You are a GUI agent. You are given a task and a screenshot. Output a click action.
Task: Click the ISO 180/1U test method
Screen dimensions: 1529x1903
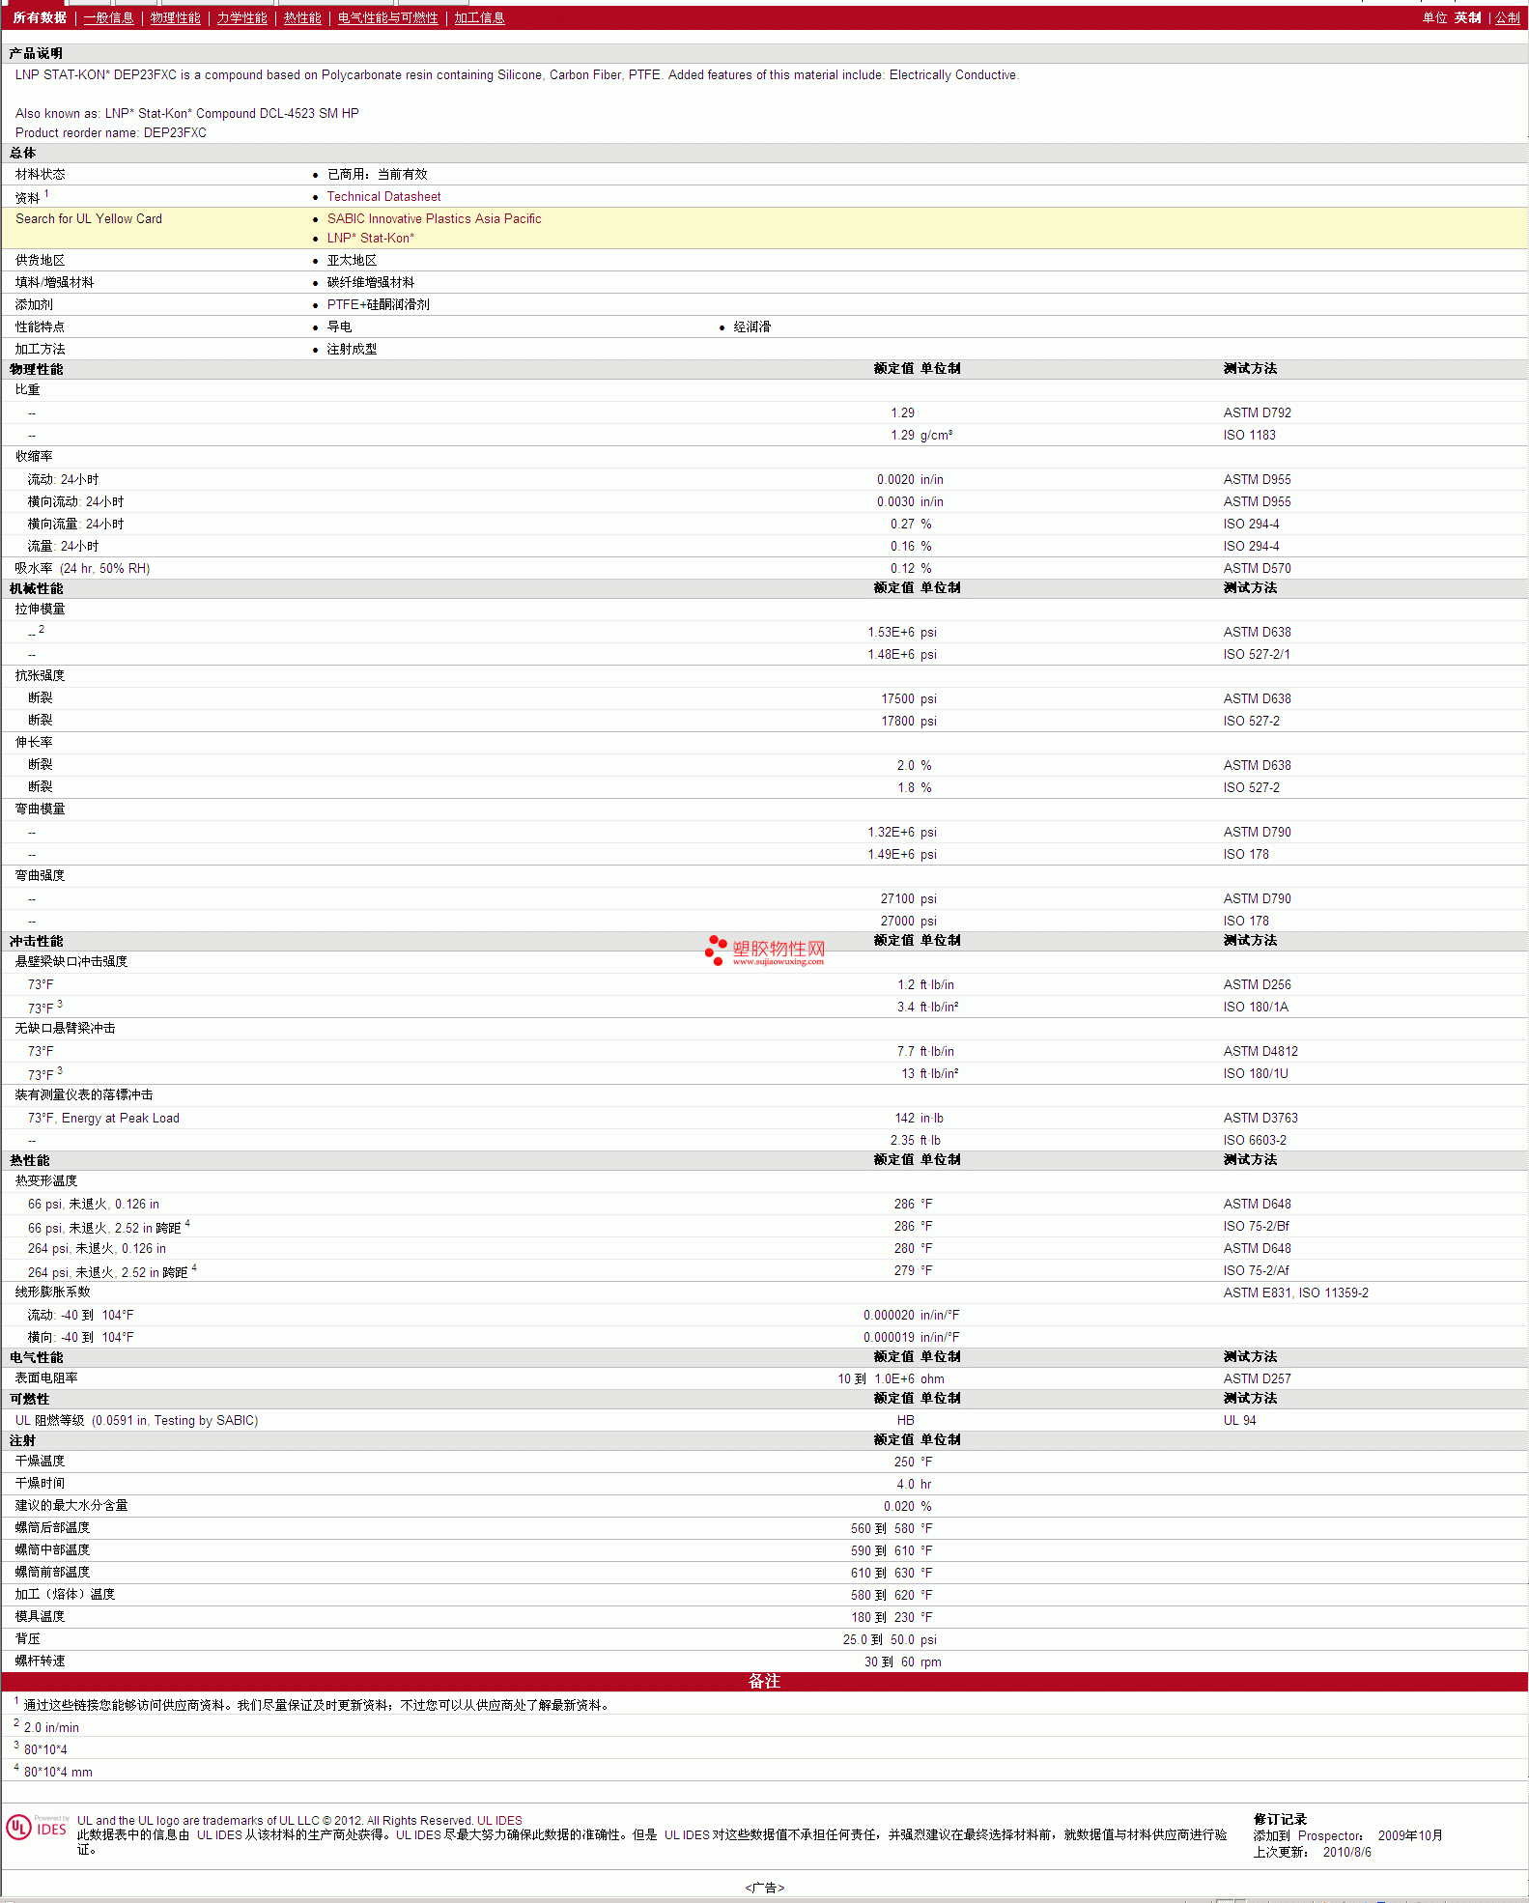click(x=1256, y=1073)
